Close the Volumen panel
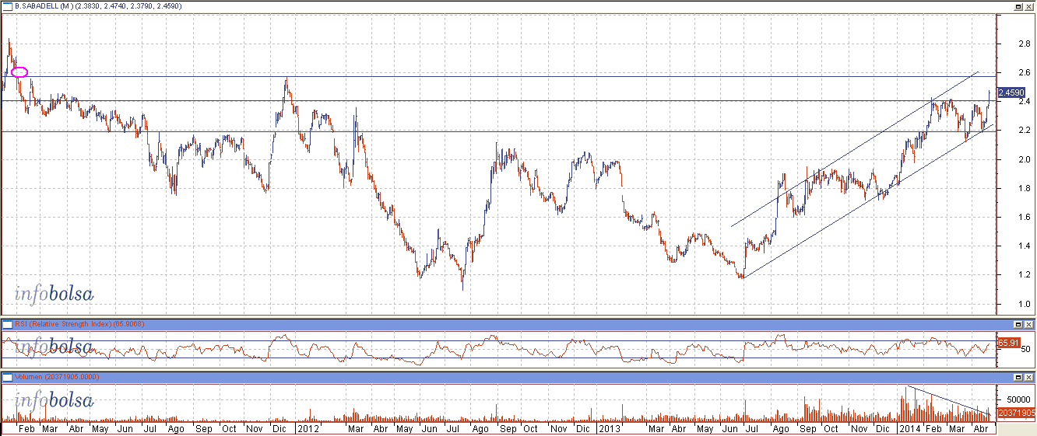Image resolution: width=1037 pixels, height=436 pixels. pos(1029,377)
